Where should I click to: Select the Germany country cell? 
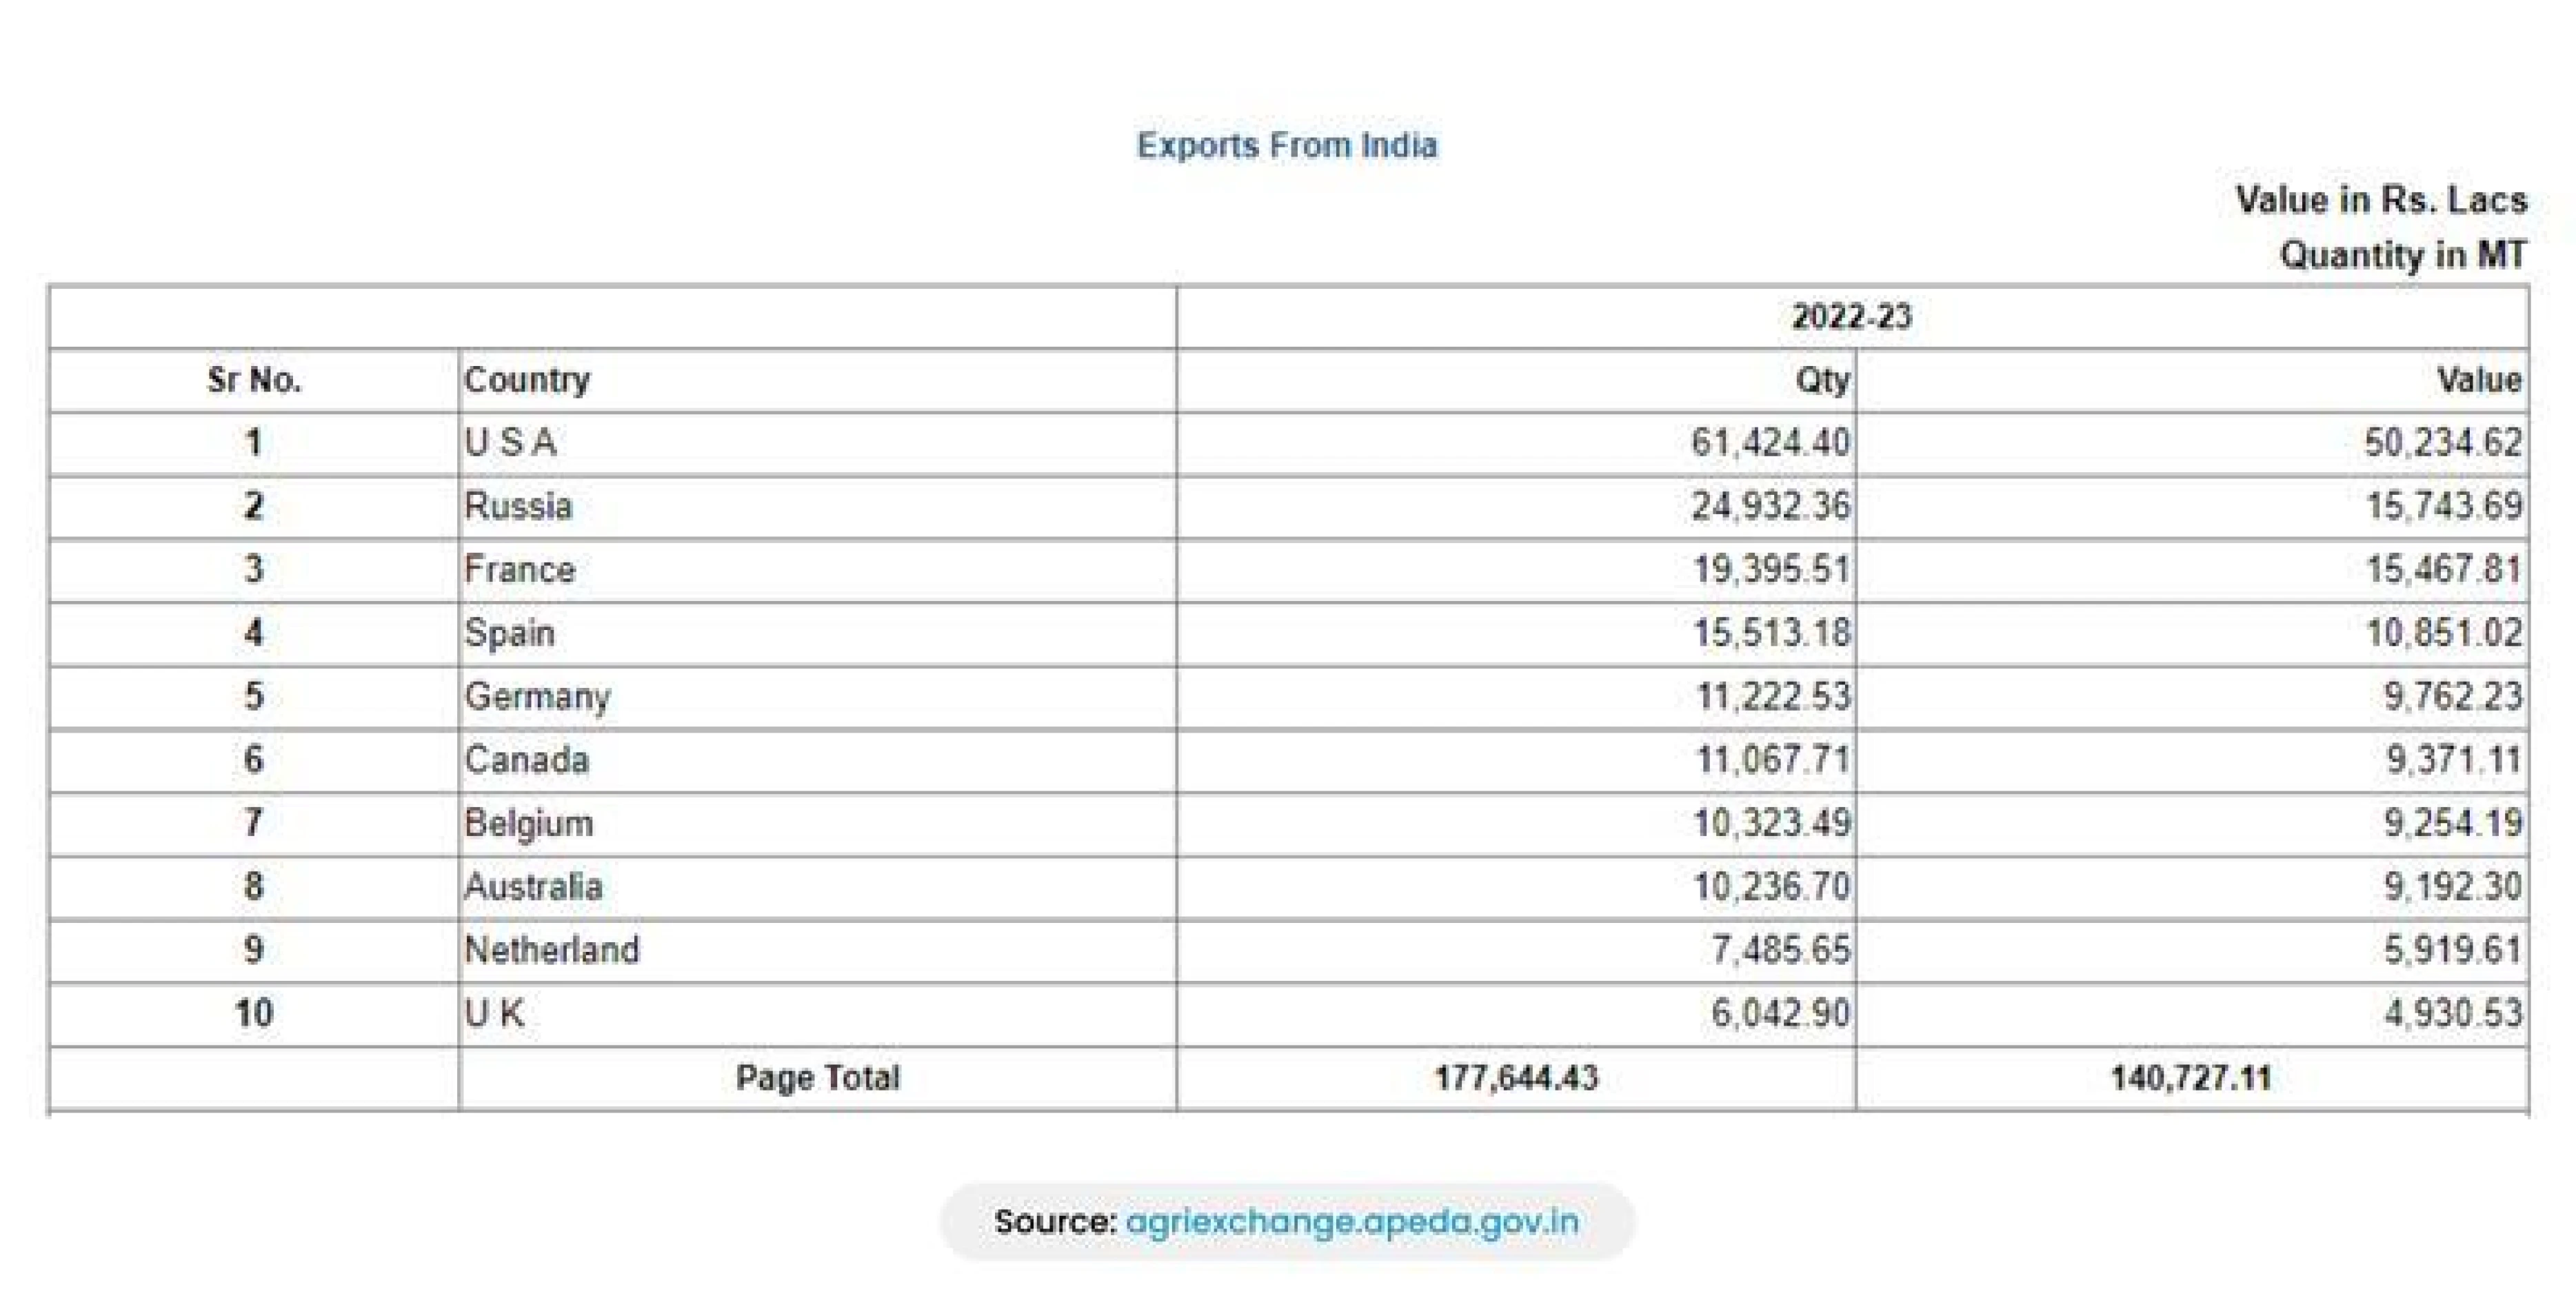coord(537,696)
